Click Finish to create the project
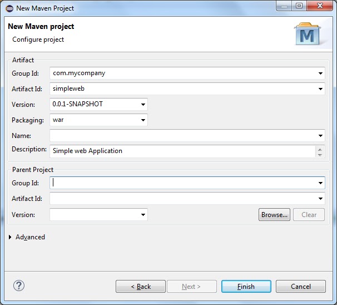This screenshot has height=305, width=337. pos(246,287)
